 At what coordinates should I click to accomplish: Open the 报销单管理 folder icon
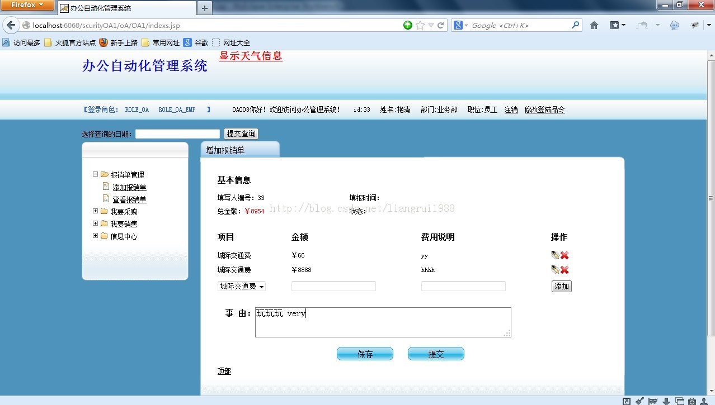[104, 174]
